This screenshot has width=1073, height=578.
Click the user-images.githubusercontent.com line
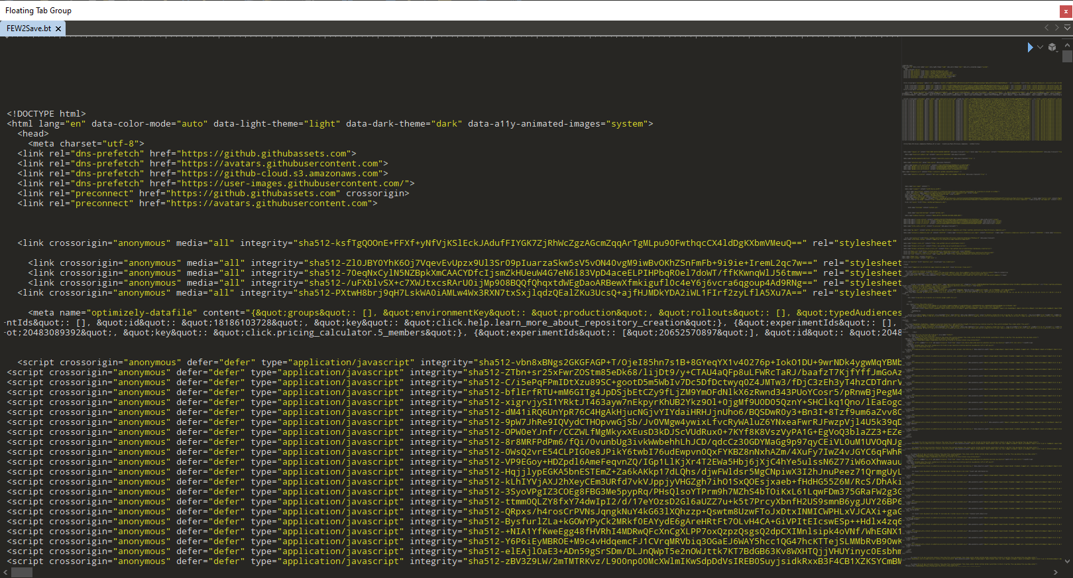[x=216, y=184]
